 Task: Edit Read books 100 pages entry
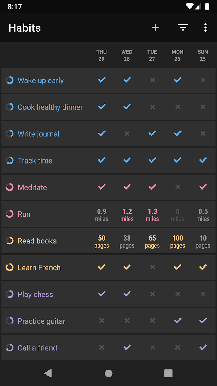click(178, 241)
